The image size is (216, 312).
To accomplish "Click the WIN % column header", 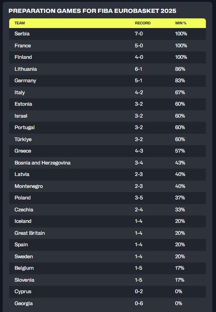I will (x=181, y=23).
